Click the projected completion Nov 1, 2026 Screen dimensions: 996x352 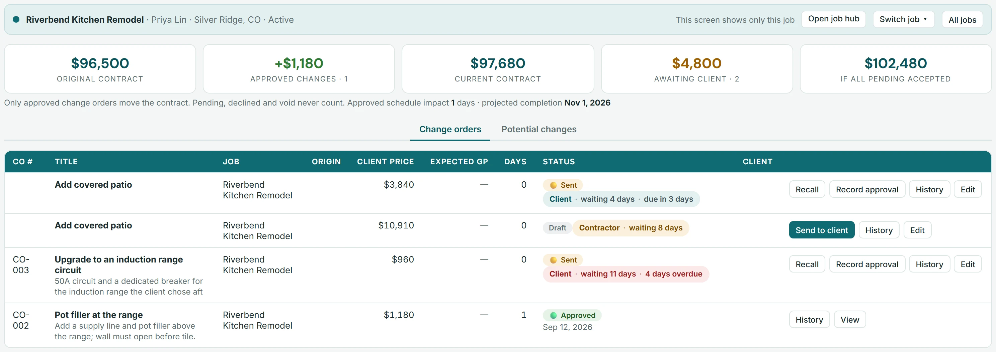[x=587, y=103]
